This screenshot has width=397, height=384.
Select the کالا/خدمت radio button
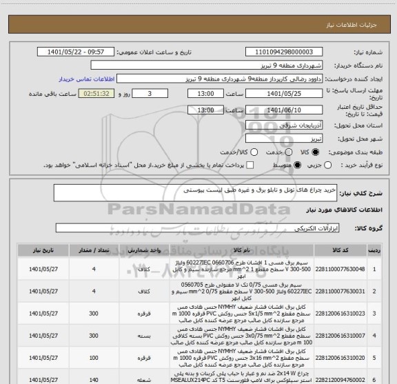click(254, 152)
